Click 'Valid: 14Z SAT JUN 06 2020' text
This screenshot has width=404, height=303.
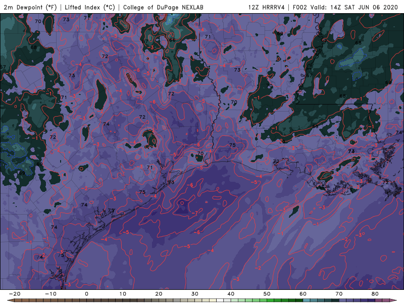click(354, 7)
